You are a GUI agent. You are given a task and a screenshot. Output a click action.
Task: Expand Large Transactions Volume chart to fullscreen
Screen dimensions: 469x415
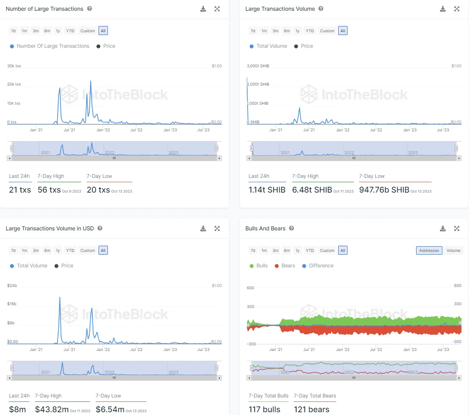click(457, 9)
